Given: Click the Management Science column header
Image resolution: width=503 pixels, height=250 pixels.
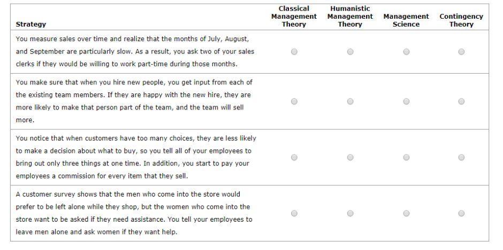Looking at the screenshot, I should click(406, 20).
